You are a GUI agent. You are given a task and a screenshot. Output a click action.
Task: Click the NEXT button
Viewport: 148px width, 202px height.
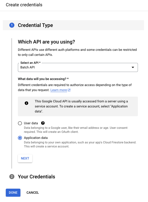click(25, 158)
